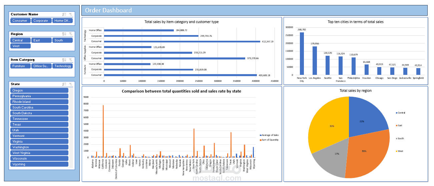This screenshot has width=434, height=186.
Task: Click 'Comparison between total quantities' chart title
Action: 181,91
